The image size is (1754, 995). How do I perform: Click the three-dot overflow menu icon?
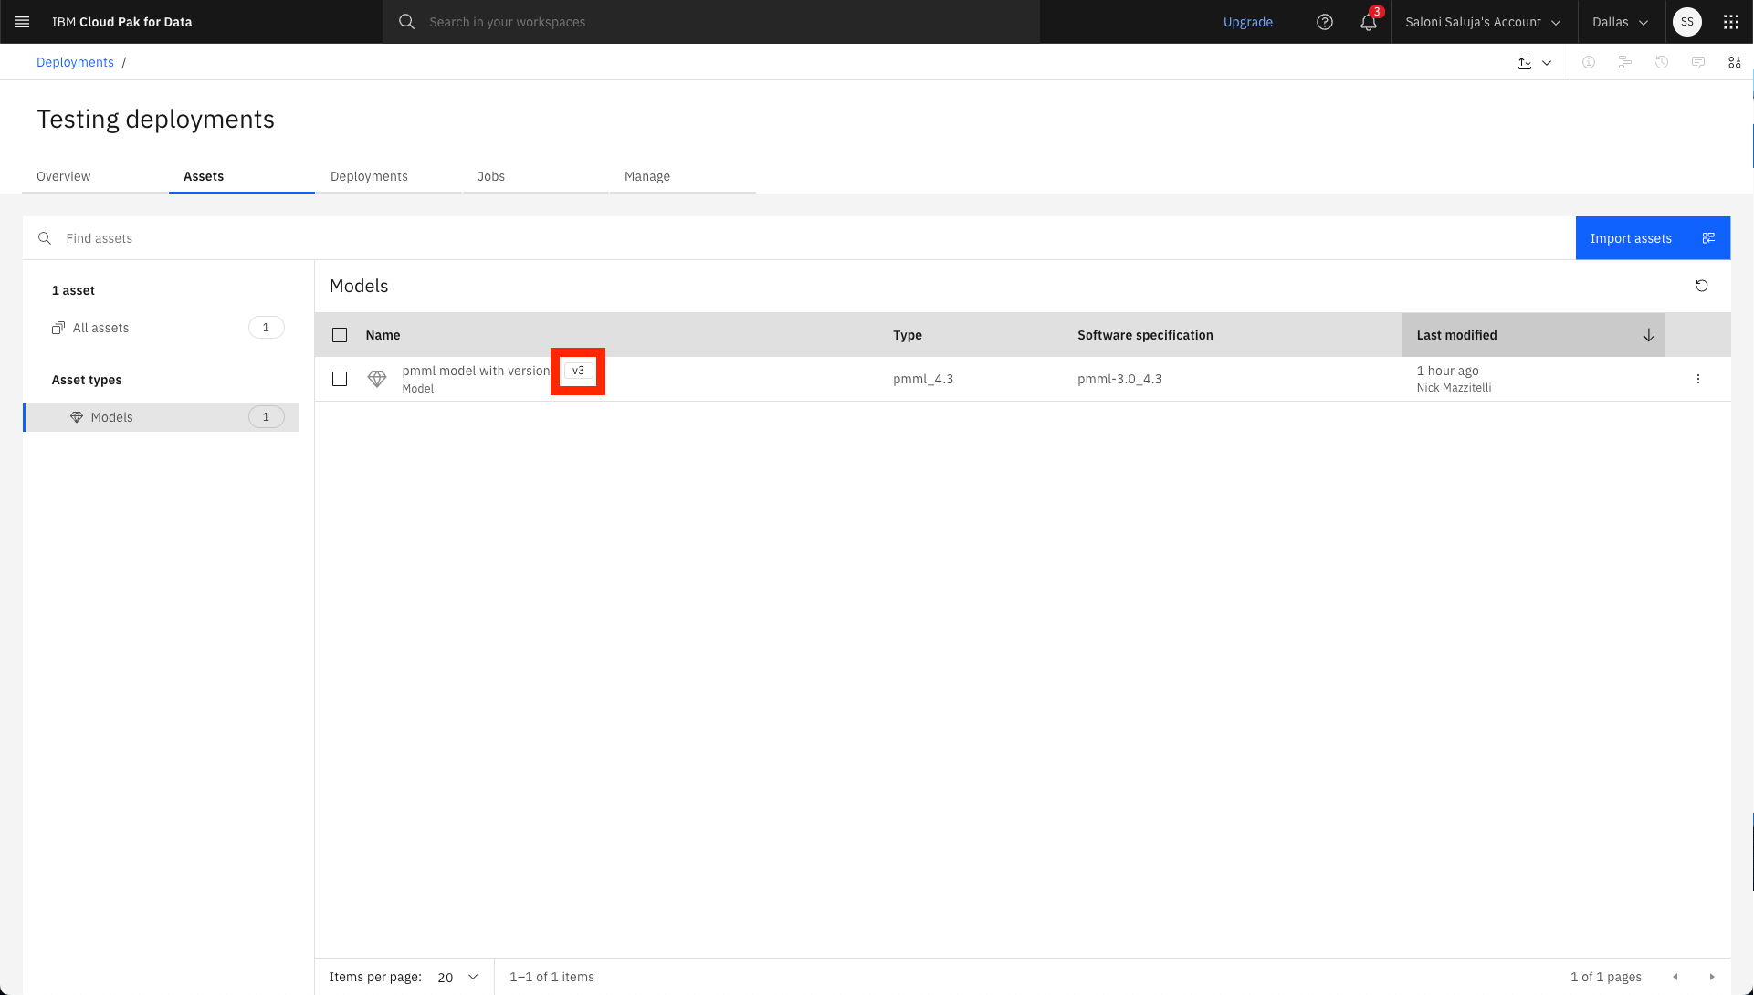[1698, 378]
